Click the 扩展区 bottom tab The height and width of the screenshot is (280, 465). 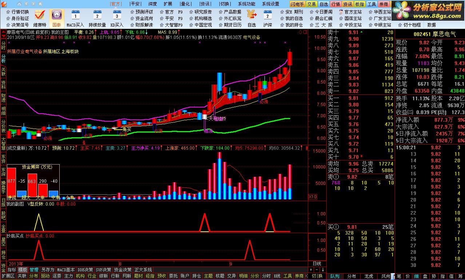click(x=8, y=276)
